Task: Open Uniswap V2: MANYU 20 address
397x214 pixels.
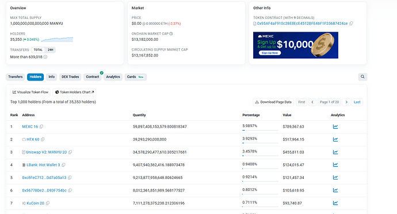Action: tap(47, 152)
